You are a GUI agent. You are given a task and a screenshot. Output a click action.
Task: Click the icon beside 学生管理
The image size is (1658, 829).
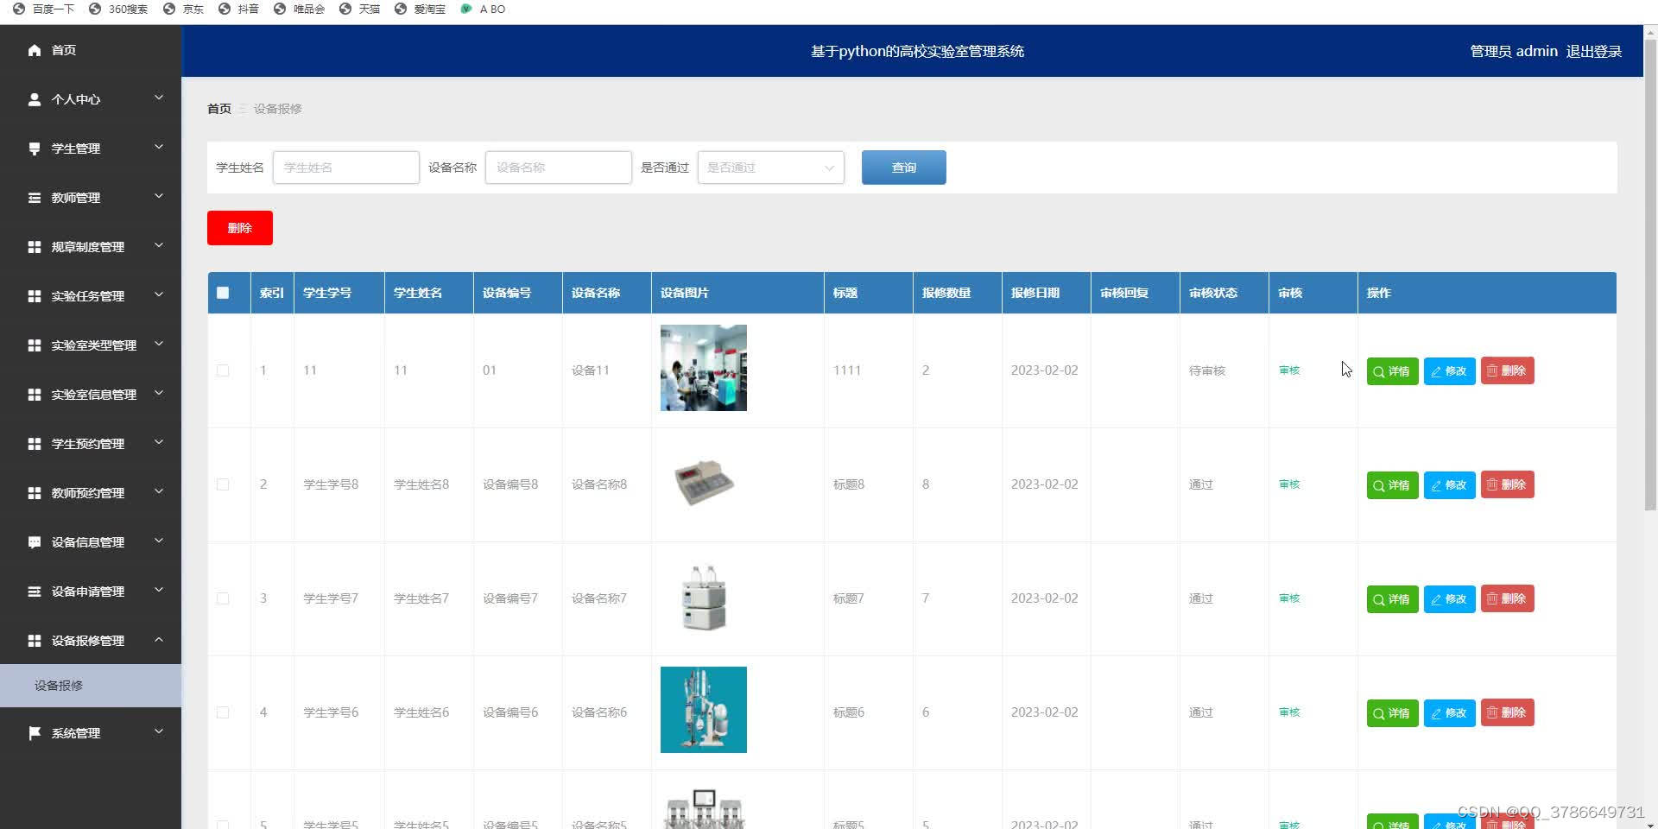[x=35, y=149]
